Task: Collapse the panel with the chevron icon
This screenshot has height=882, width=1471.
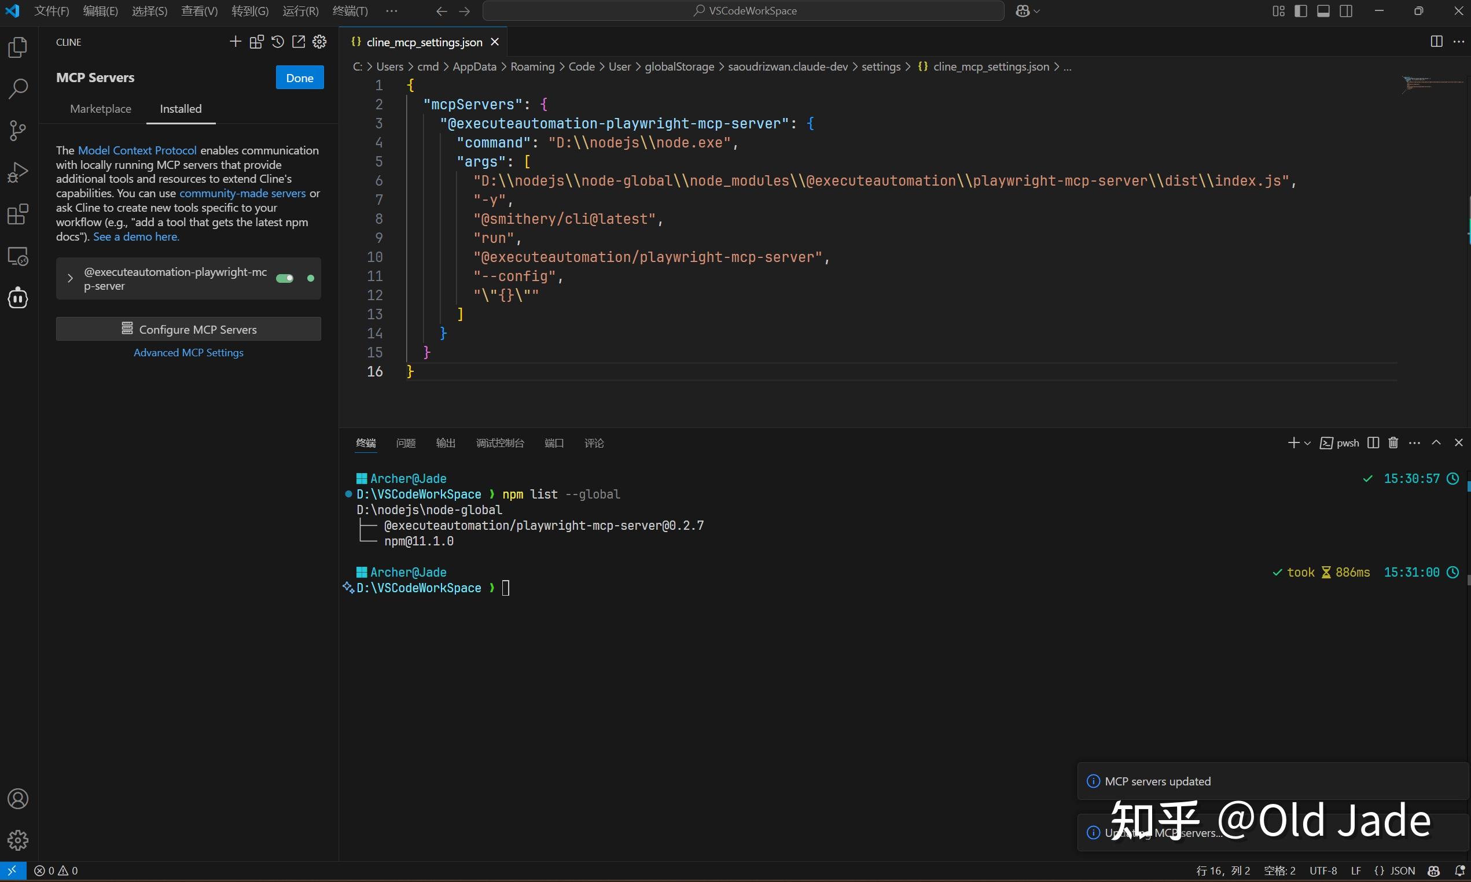Action: (1436, 443)
